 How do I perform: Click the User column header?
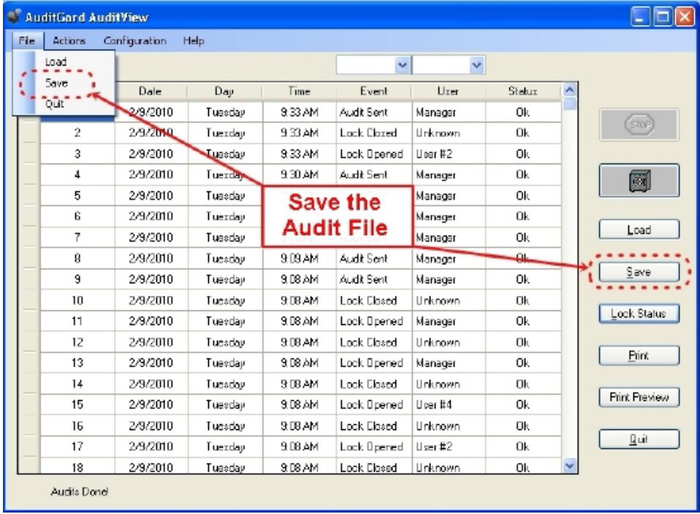[x=448, y=91]
